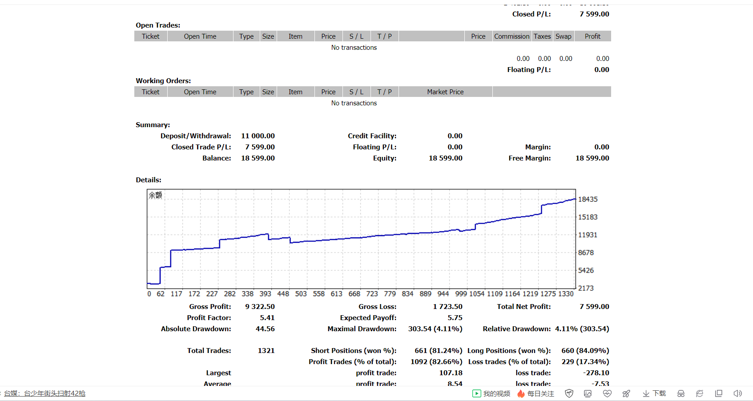
Task: Click Absolute Drawdown value 44.56
Action: (x=265, y=329)
